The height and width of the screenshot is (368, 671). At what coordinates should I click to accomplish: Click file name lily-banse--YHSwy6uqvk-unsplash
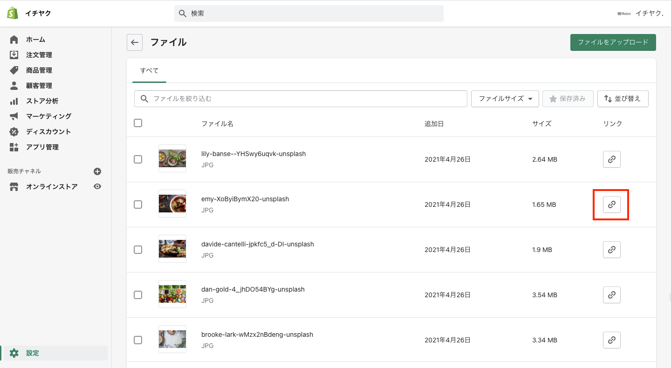tap(253, 154)
